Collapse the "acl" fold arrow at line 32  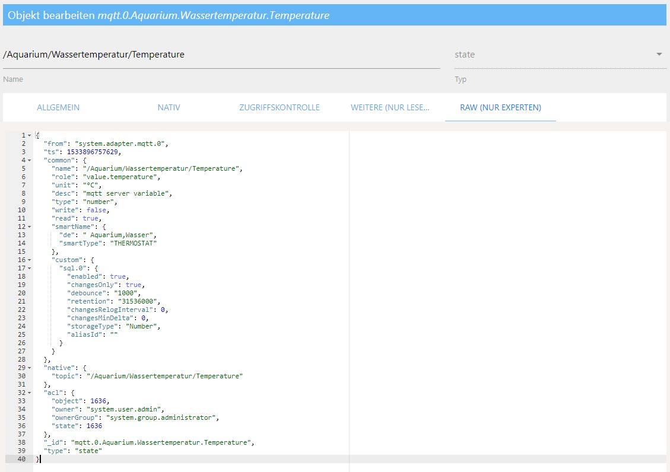point(30,393)
